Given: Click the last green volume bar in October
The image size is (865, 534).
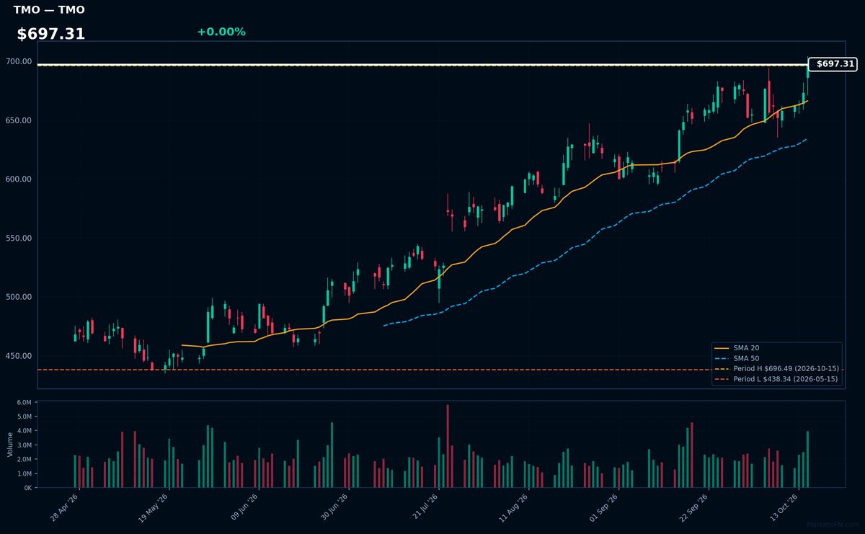Looking at the screenshot, I should [x=807, y=460].
